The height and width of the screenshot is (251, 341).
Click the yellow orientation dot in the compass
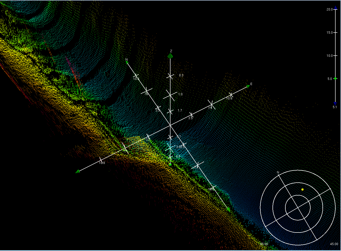(302, 189)
